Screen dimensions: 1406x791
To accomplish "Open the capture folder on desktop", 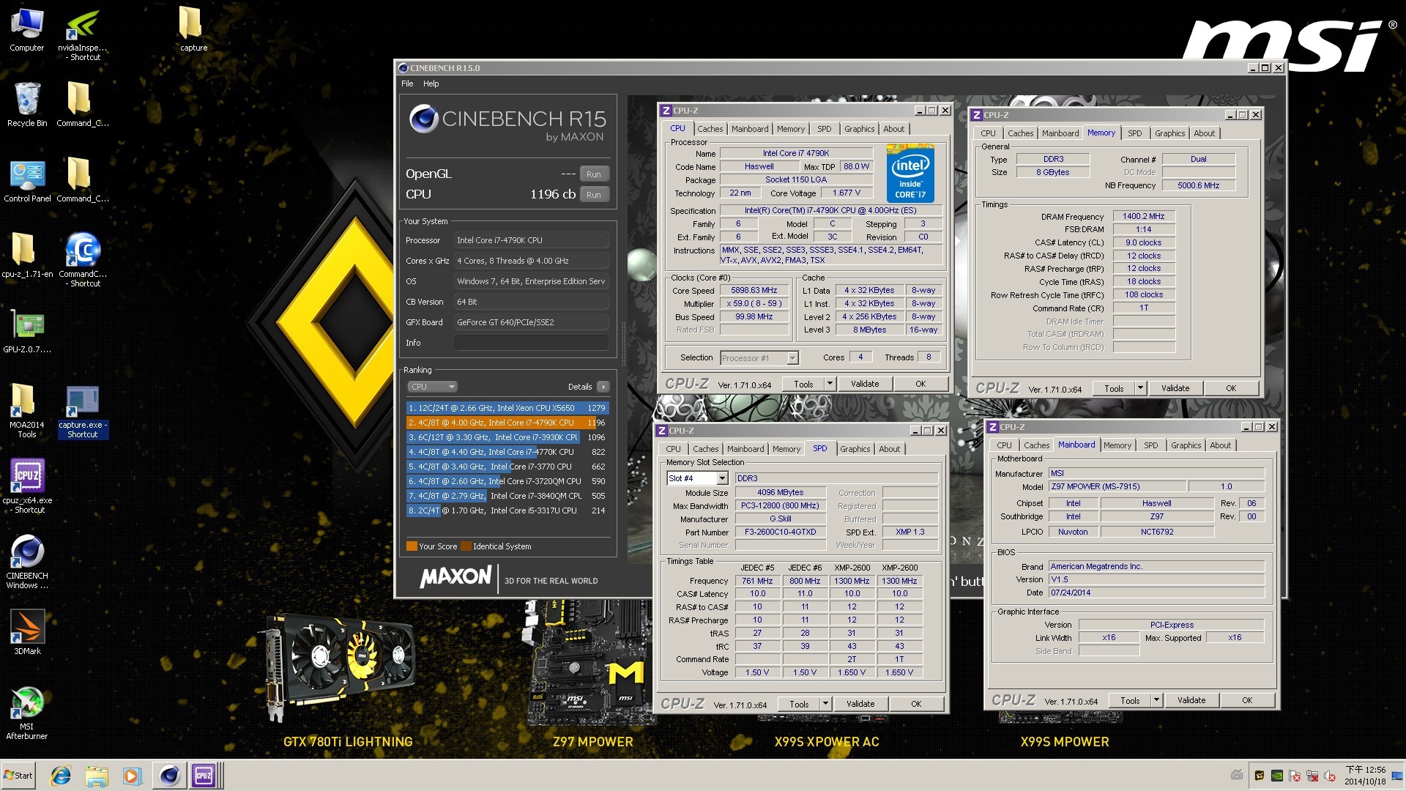I will 193,31.
